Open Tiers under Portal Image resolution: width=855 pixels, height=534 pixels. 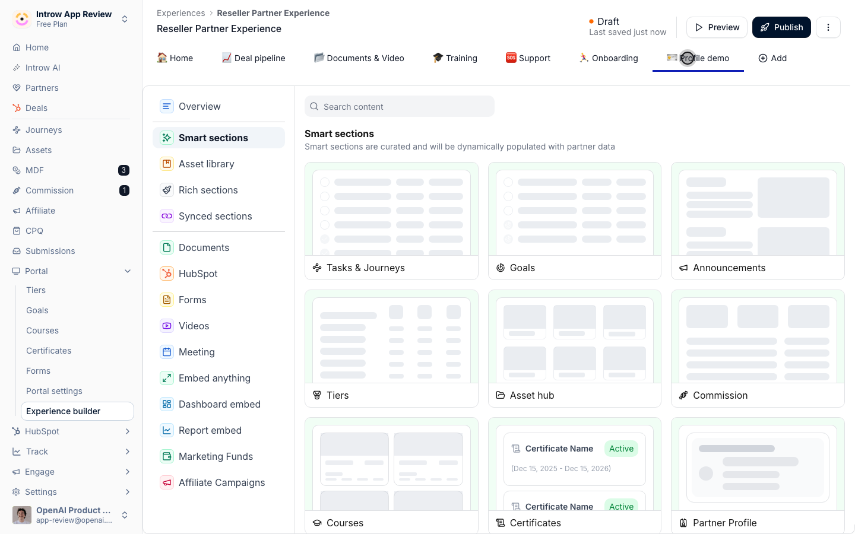pos(36,290)
